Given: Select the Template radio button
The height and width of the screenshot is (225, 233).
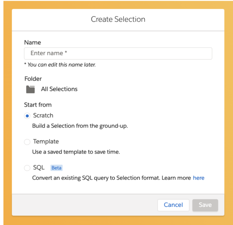Looking at the screenshot, I should (x=27, y=142).
